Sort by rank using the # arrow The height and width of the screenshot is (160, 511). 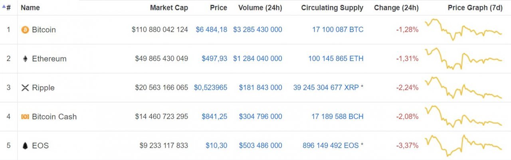(6, 8)
